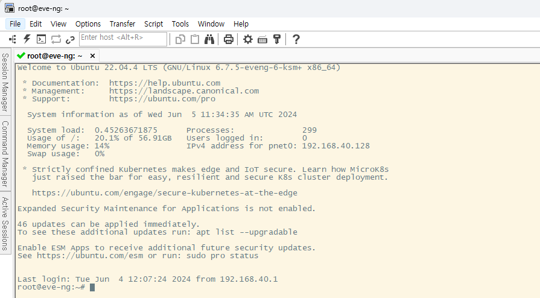Open the File menu

click(x=15, y=24)
